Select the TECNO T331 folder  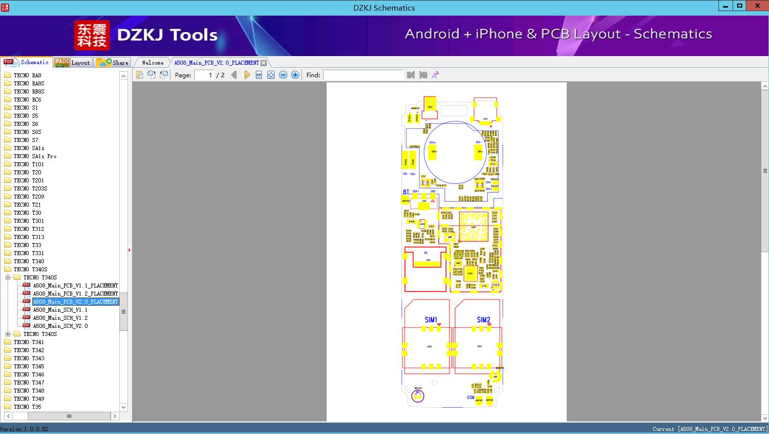[29, 253]
